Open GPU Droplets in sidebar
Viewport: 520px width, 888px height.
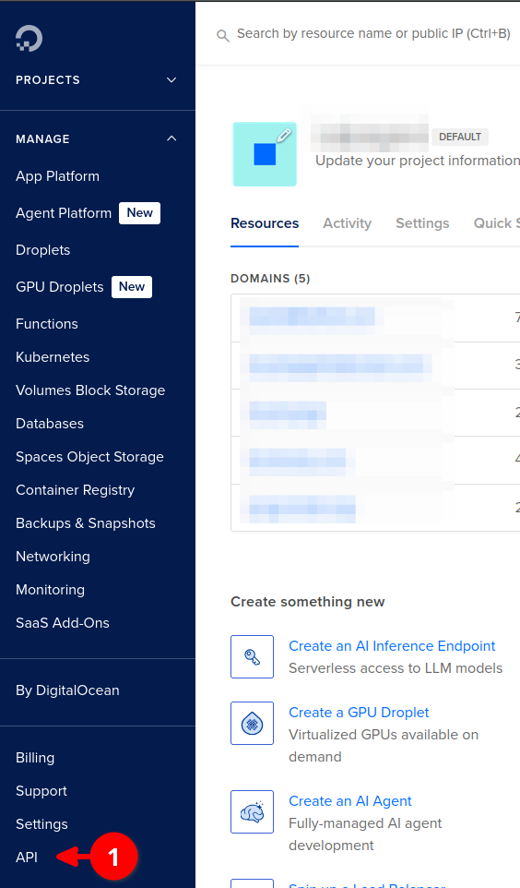[x=59, y=286]
